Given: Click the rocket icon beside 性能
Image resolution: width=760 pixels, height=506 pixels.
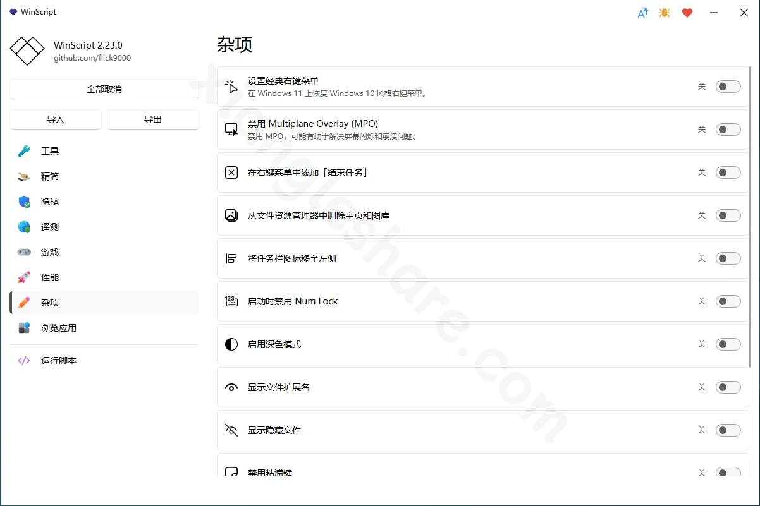Looking at the screenshot, I should click(24, 277).
